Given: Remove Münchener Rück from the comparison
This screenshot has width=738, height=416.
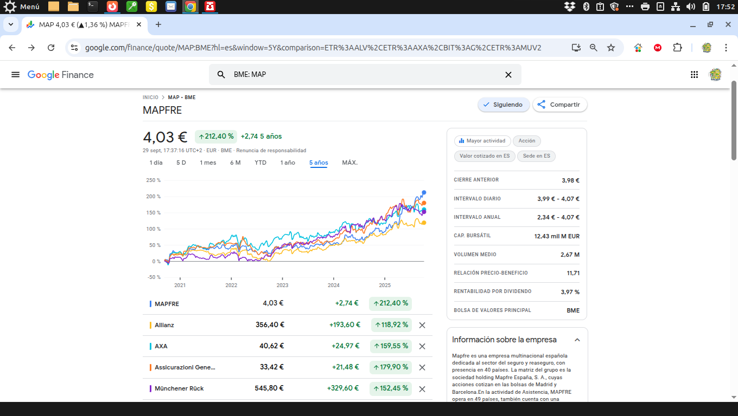Looking at the screenshot, I should point(422,389).
